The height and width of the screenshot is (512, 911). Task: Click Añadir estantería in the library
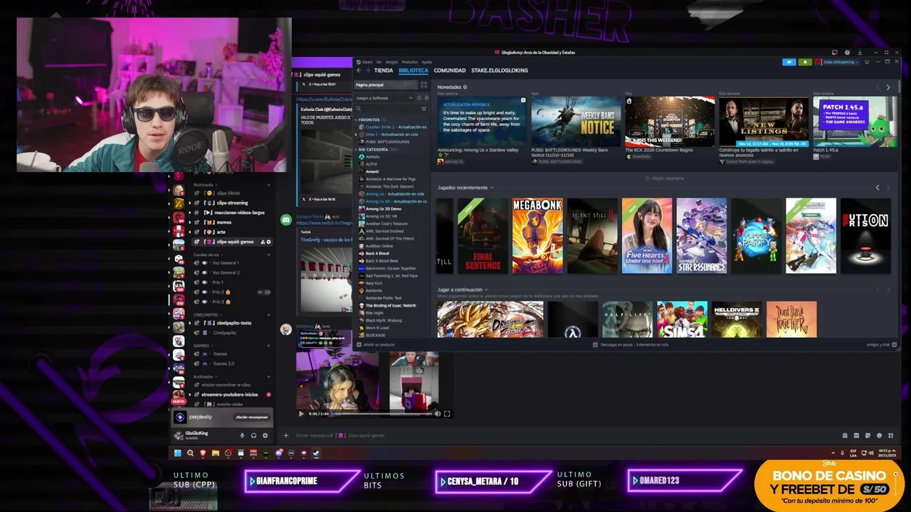coord(664,178)
